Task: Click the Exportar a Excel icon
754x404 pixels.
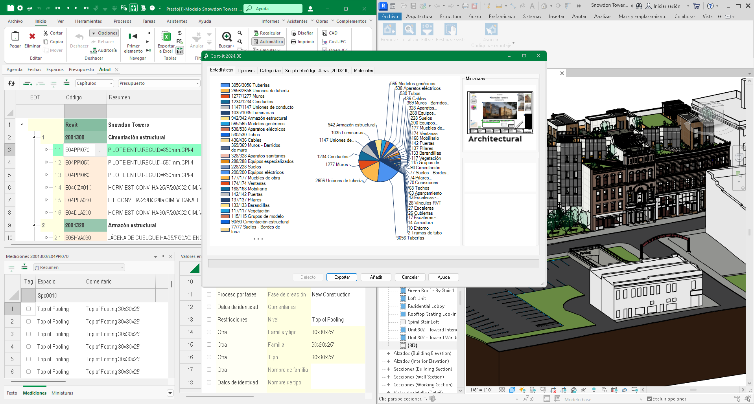Action: (x=166, y=37)
